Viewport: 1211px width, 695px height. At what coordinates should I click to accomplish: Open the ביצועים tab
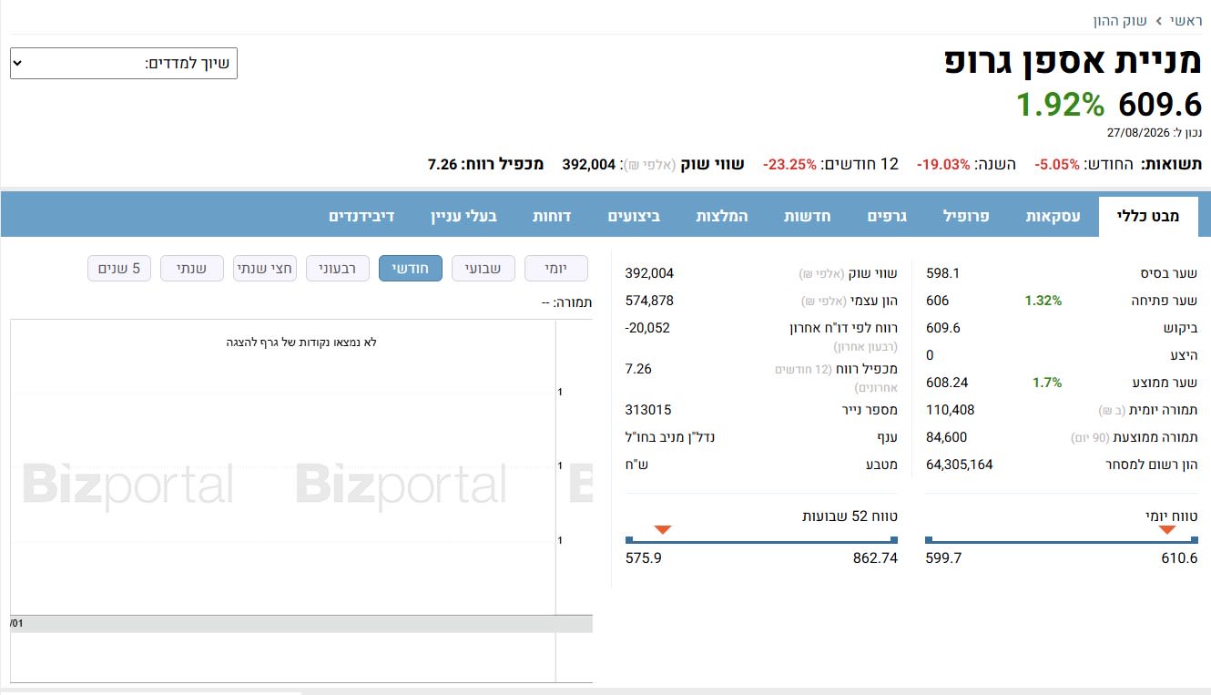point(634,217)
